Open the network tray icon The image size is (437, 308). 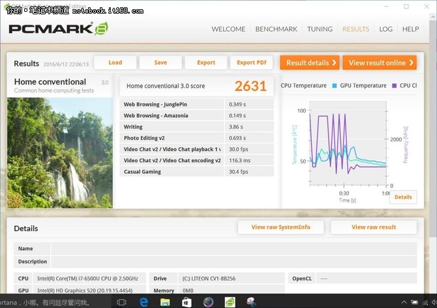pyautogui.click(x=425, y=302)
